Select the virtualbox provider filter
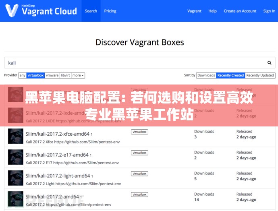The image size is (278, 211). coord(35,75)
